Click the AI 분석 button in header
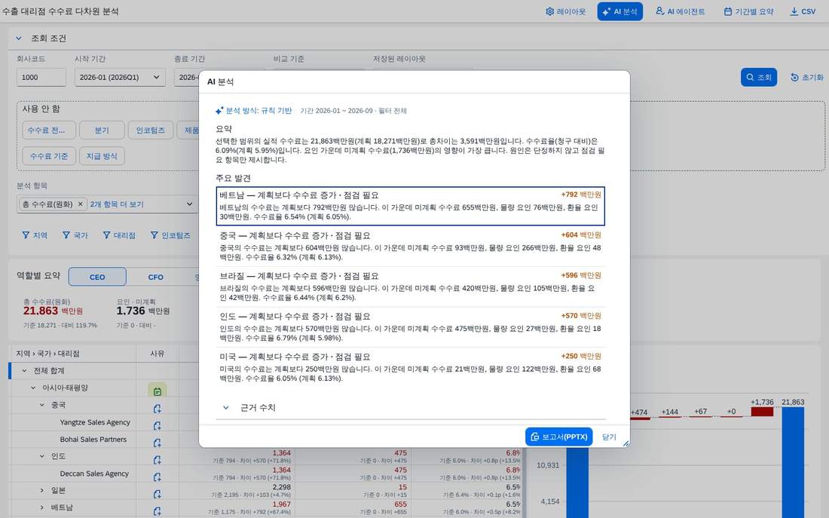 click(x=619, y=11)
